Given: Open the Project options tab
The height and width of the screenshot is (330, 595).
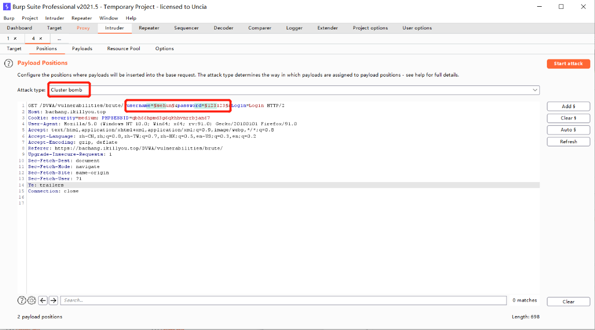Looking at the screenshot, I should [x=370, y=28].
